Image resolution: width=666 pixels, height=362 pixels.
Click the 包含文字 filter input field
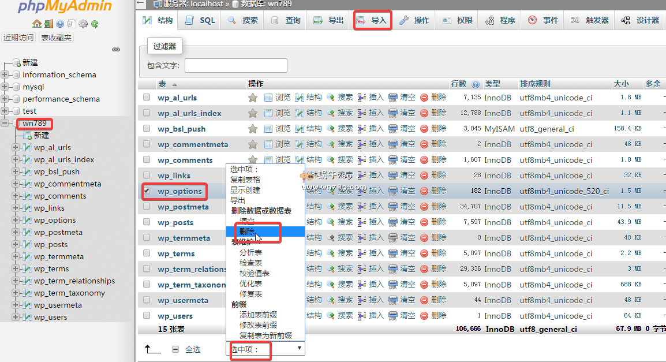coord(235,65)
